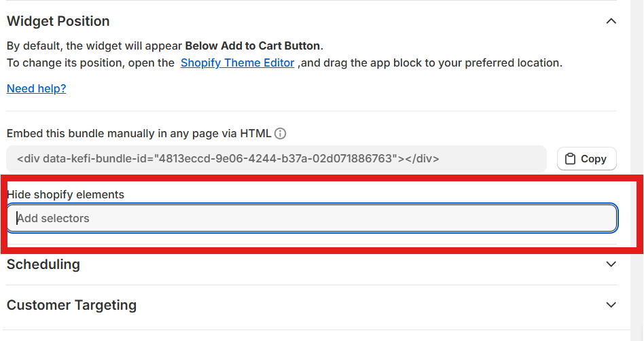
Task: Click the Widget Position heading
Action: click(x=58, y=22)
